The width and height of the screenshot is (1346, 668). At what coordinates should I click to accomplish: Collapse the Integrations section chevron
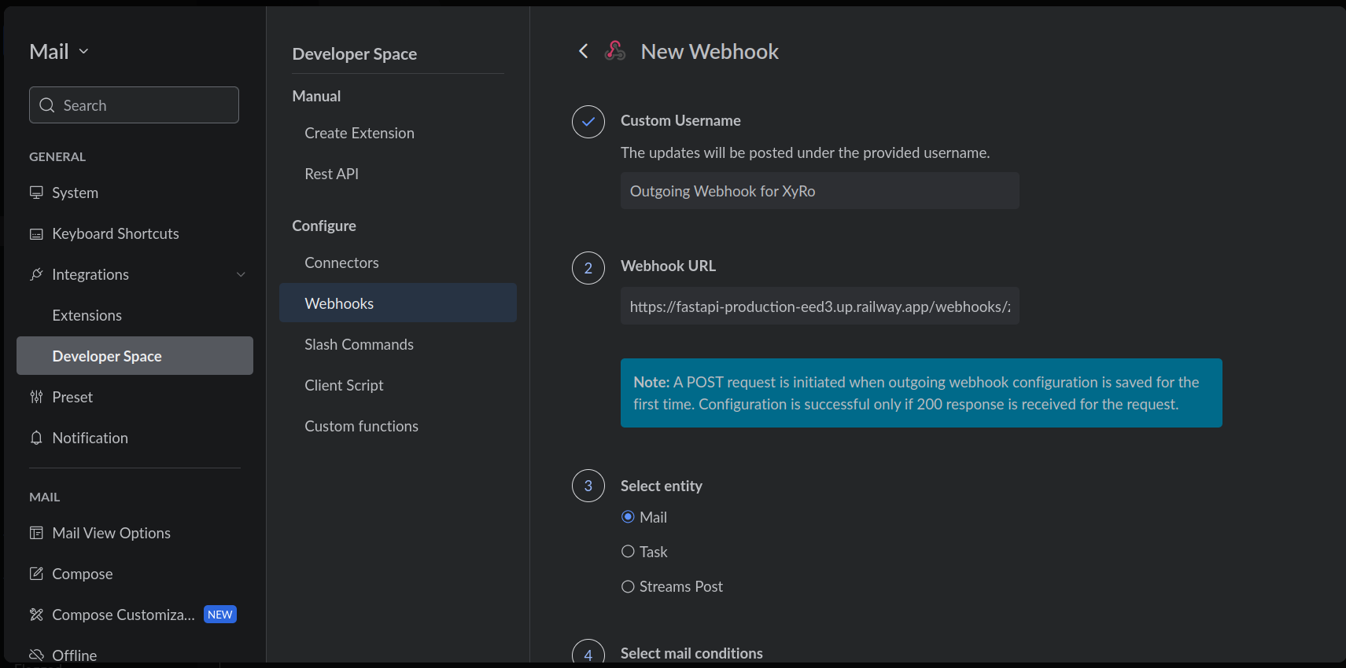click(x=241, y=274)
